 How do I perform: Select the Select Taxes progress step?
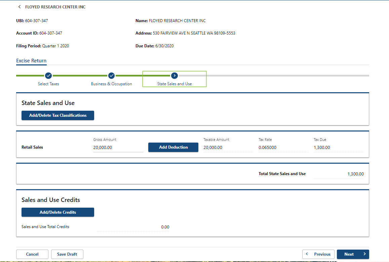[x=48, y=84]
